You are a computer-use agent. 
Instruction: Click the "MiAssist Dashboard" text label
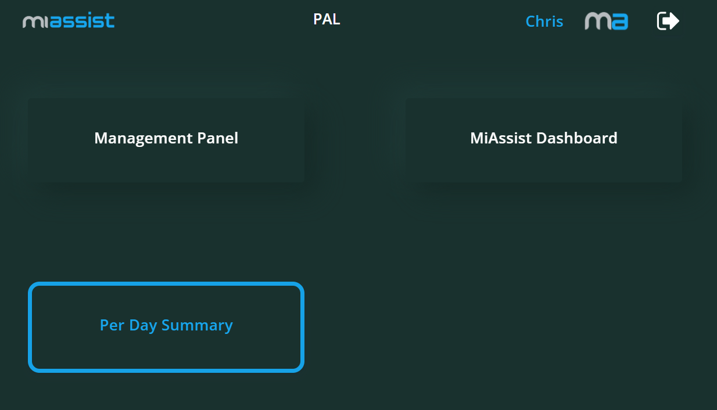pos(543,138)
